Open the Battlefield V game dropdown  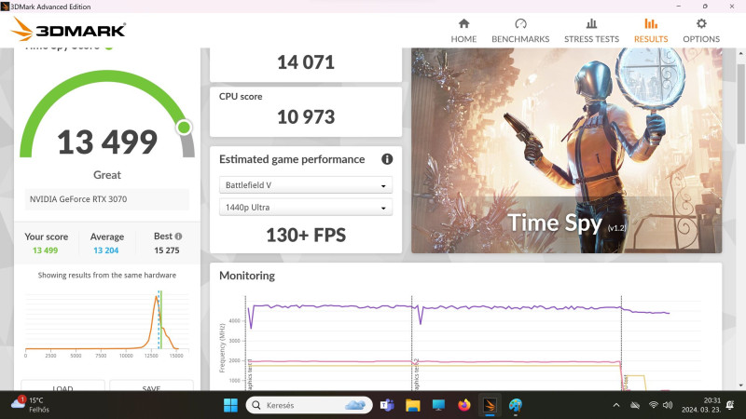pyautogui.click(x=306, y=184)
